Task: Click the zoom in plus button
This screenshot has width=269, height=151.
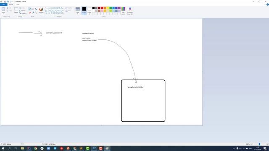Action: (267, 144)
